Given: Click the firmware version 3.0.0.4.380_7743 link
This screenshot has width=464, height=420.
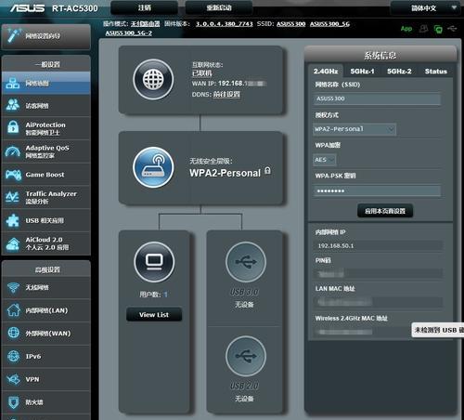Looking at the screenshot, I should tap(225, 24).
